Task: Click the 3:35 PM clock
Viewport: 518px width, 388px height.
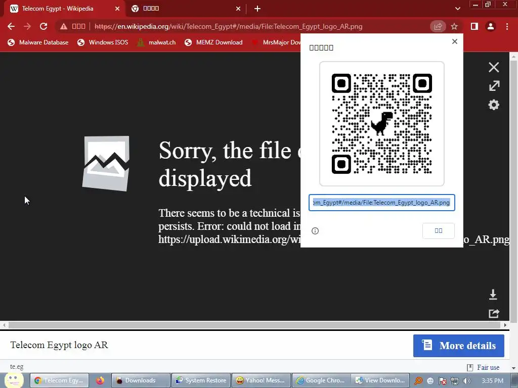Action: click(492, 381)
